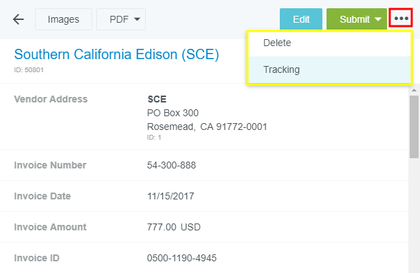Click the scrollbar up arrow
The width and height of the screenshot is (420, 273).
pyautogui.click(x=414, y=90)
